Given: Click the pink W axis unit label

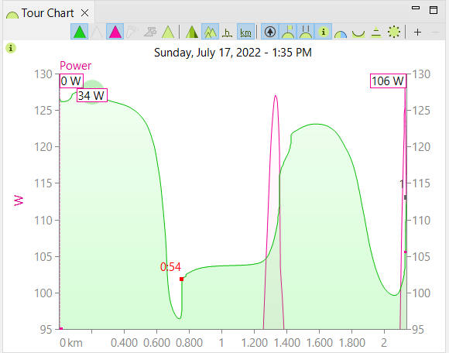Looking at the screenshot, I should 19,200.
